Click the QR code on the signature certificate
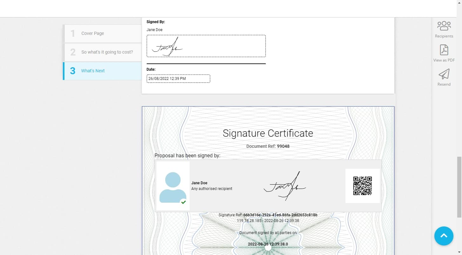This screenshot has width=462, height=255. (x=363, y=186)
